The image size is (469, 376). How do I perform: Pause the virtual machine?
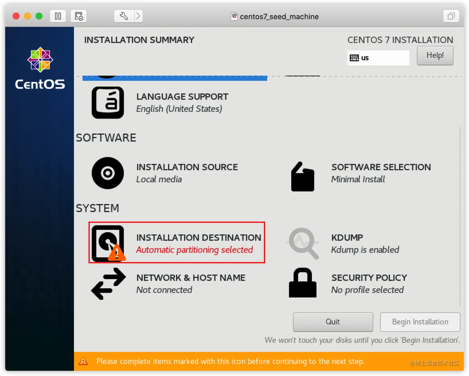(58, 16)
